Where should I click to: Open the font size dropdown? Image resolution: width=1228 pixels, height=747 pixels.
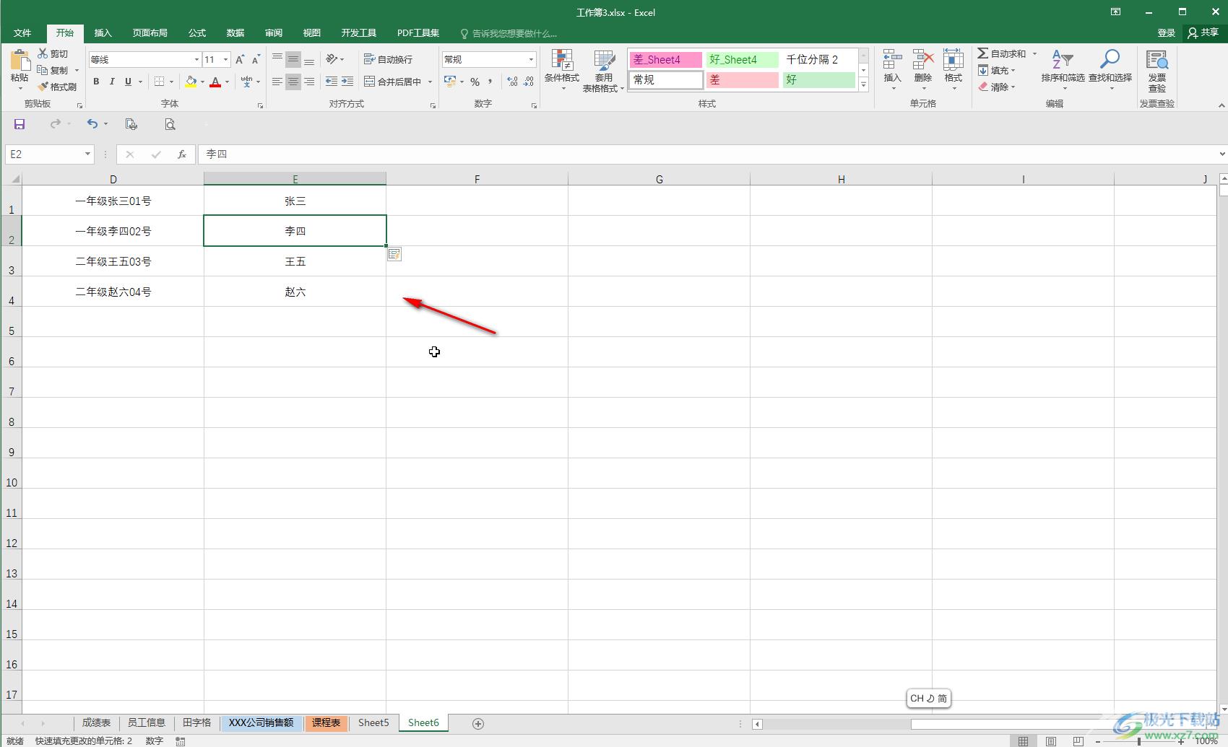coord(226,59)
